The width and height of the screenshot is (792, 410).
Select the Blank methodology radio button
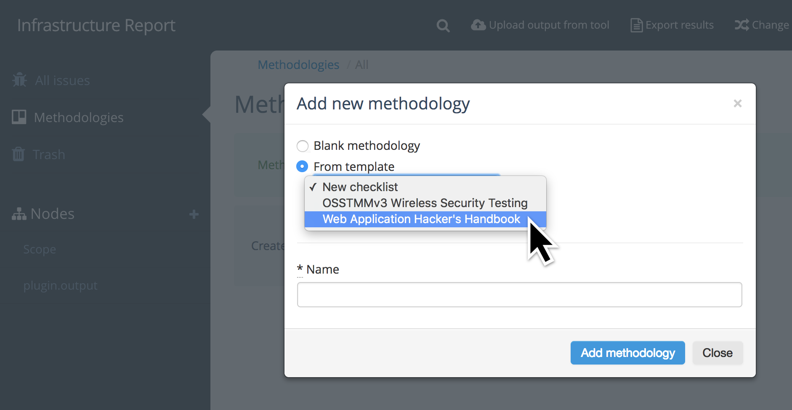point(303,146)
